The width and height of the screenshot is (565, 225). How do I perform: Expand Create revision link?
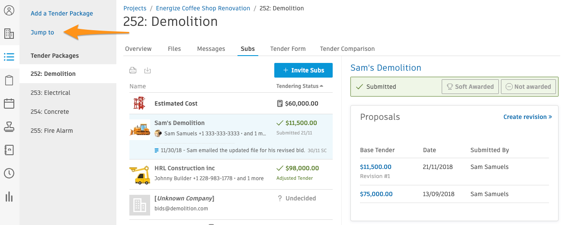[x=527, y=117]
